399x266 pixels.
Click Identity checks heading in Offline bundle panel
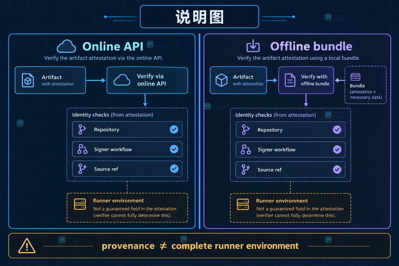(275, 115)
